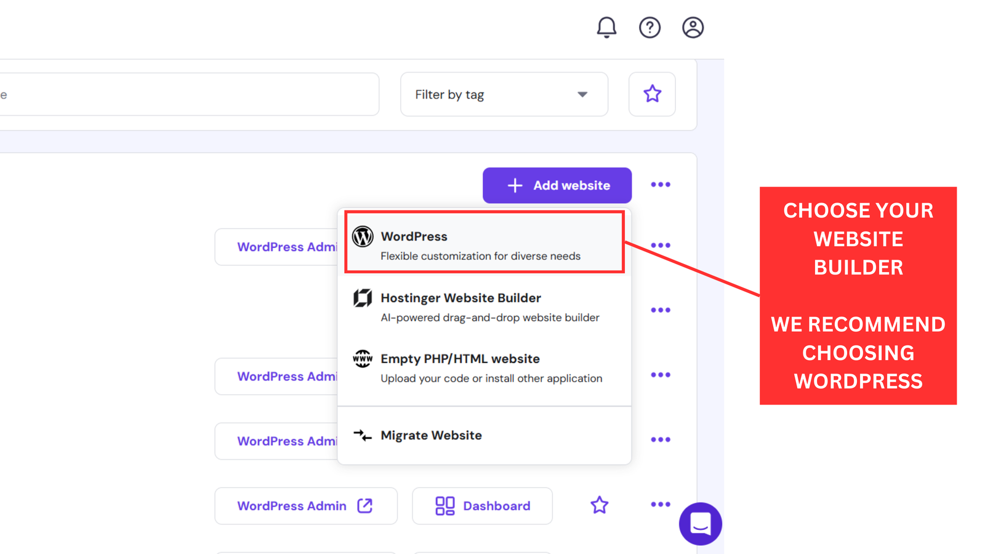Click the migrate arrows icon
The width and height of the screenshot is (985, 554).
[x=363, y=435]
